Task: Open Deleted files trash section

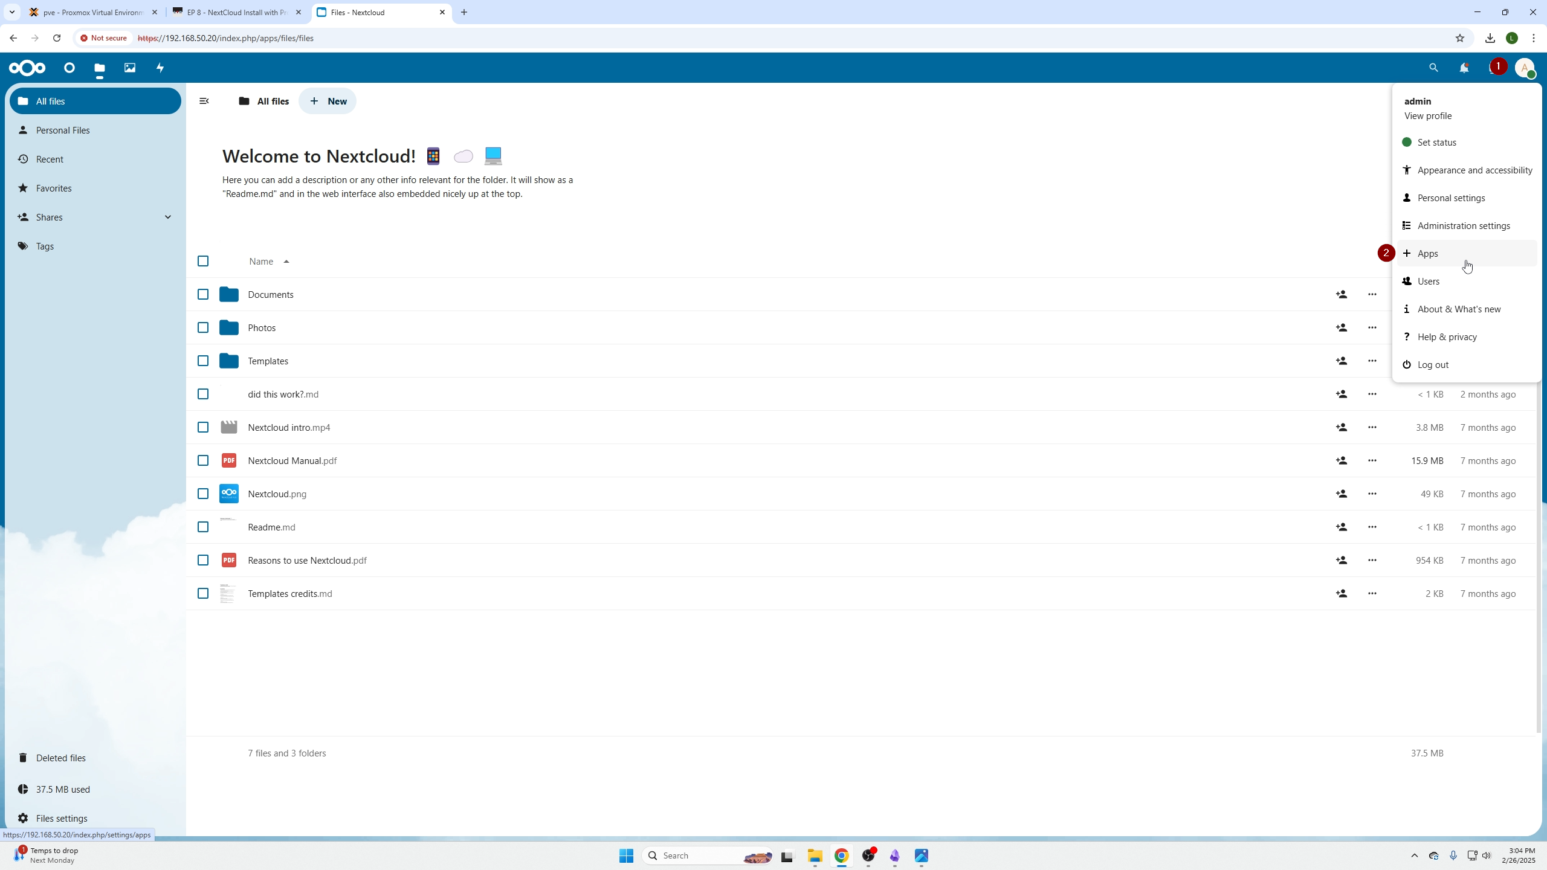Action: point(60,758)
